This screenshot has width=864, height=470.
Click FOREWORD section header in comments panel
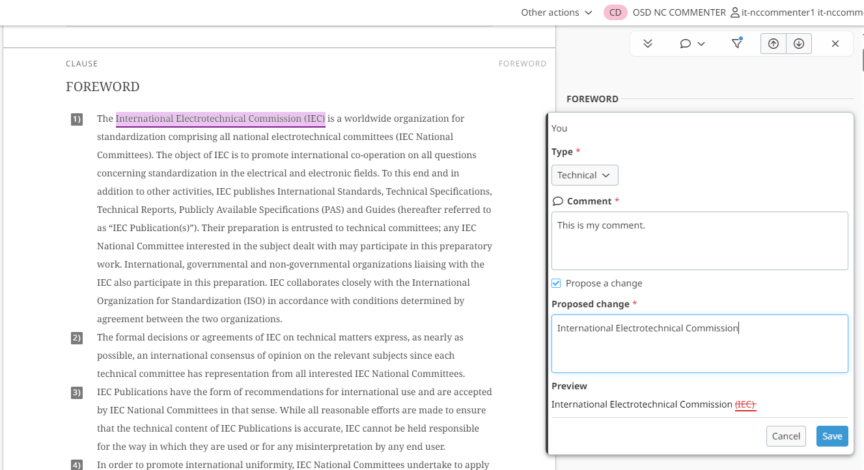592,99
